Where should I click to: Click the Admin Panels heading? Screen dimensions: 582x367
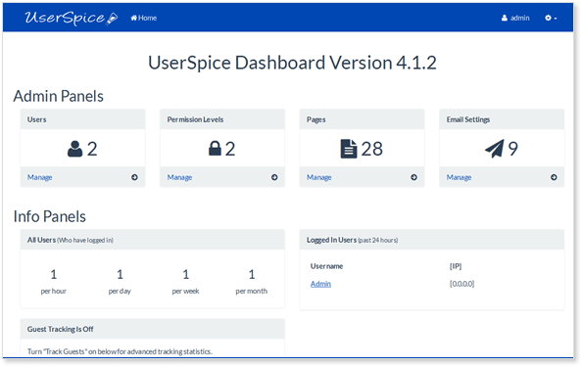coord(58,96)
